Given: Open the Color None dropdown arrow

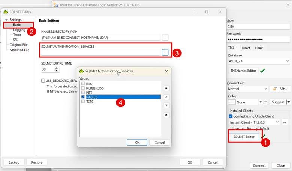Looking at the screenshot, I should 261,102.
